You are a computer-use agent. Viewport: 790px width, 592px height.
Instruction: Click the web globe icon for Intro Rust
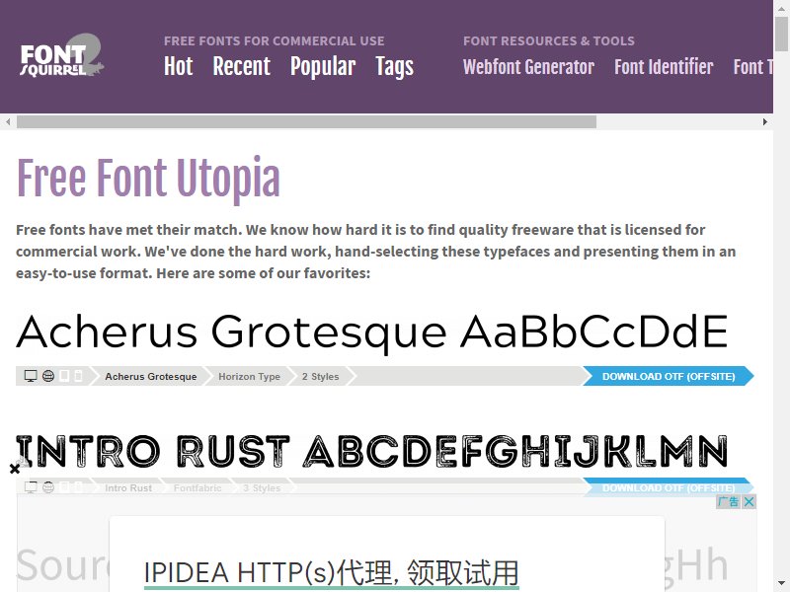(48, 487)
